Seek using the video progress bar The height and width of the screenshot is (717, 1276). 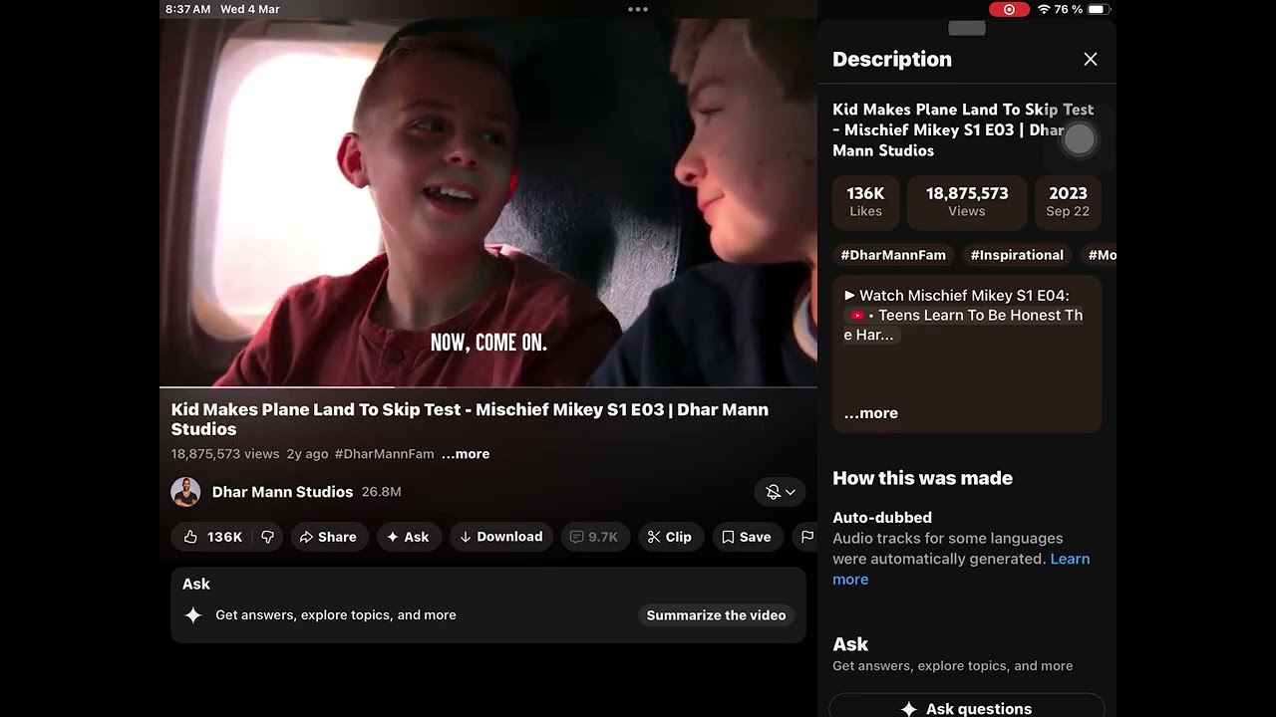488,386
